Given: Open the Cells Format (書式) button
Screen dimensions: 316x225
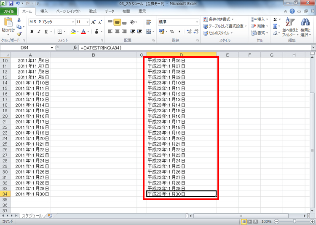Looking at the screenshot, I should (260, 33).
